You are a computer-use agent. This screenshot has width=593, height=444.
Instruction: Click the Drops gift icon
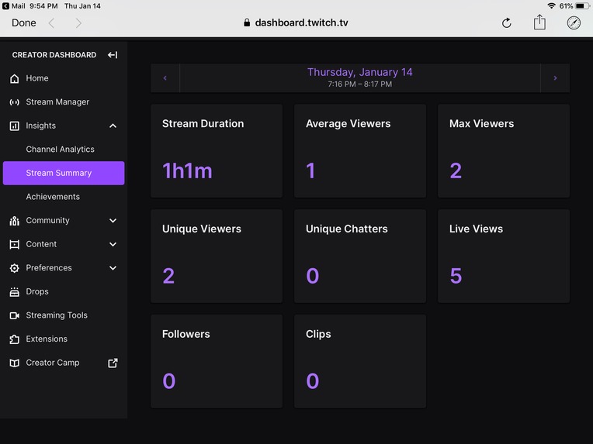(x=15, y=292)
